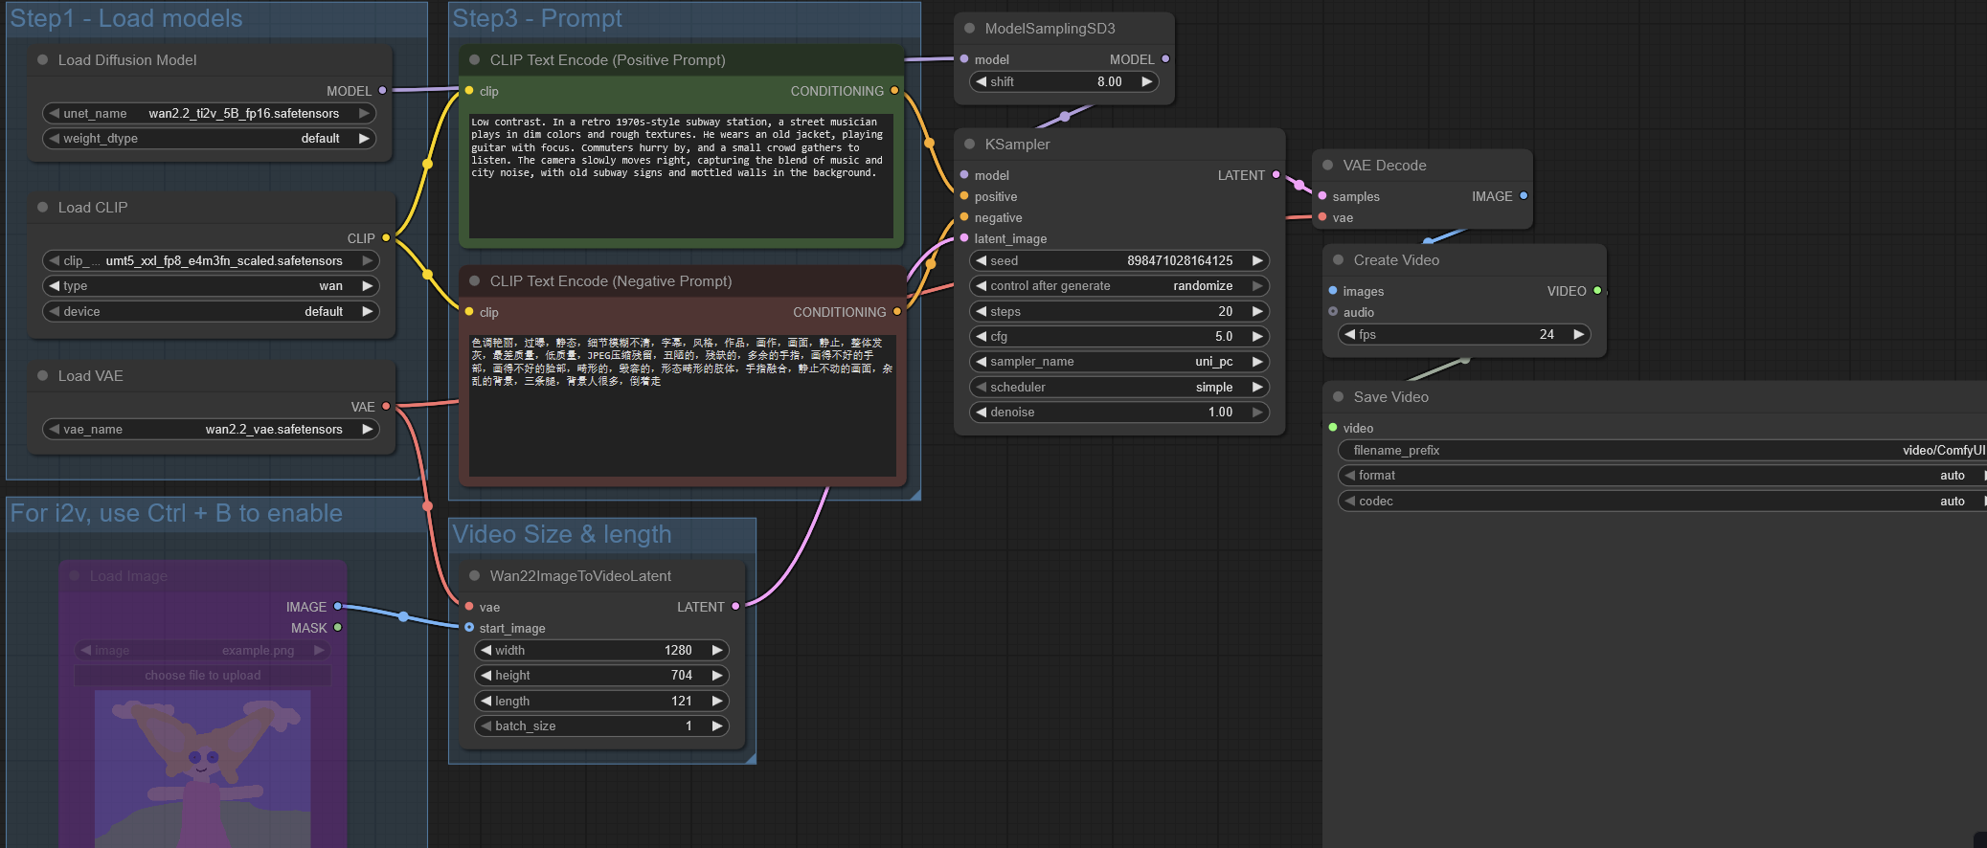This screenshot has height=848, width=1987.
Task: Click the Create Video audio input socket
Action: point(1333,312)
